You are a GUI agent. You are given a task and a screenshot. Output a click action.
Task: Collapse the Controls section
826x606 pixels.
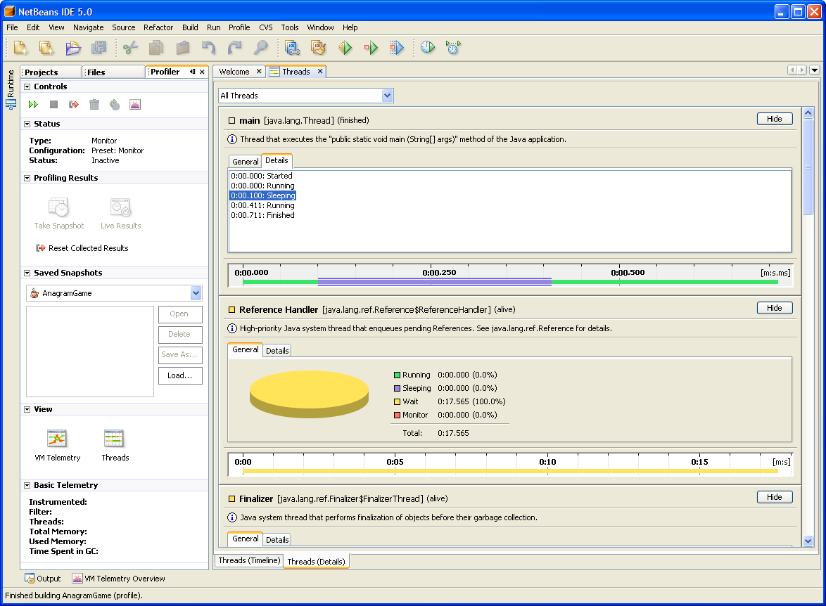point(27,86)
